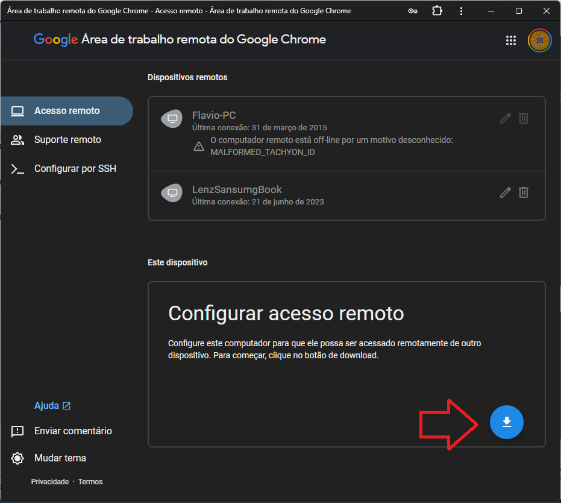Image resolution: width=561 pixels, height=503 pixels.
Task: Minimize the Chrome Remote Desktop window
Action: [x=491, y=11]
